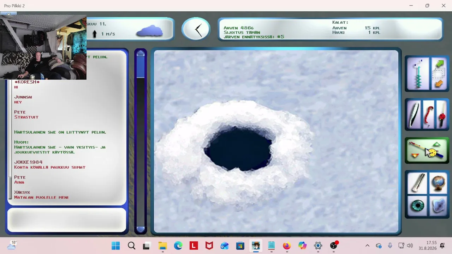Select the red bead hook lure

tap(441, 115)
